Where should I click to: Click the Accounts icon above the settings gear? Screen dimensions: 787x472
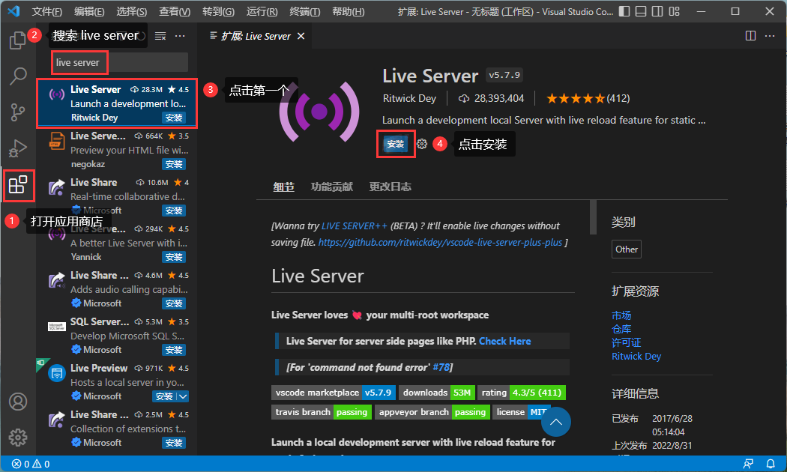18,402
